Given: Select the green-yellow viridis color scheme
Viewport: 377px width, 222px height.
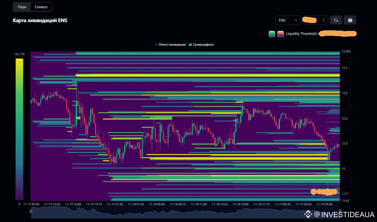Looking at the screenshot, I should coord(272,34).
